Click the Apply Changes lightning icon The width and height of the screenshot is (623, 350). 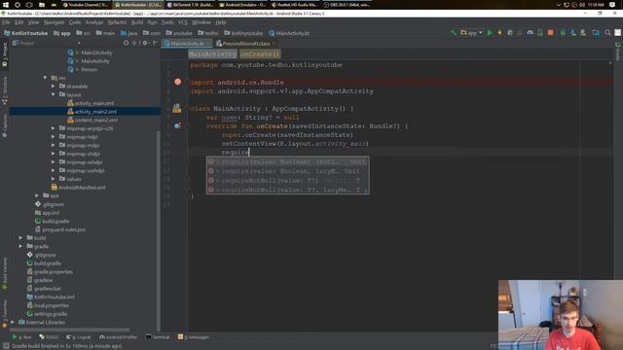point(499,33)
